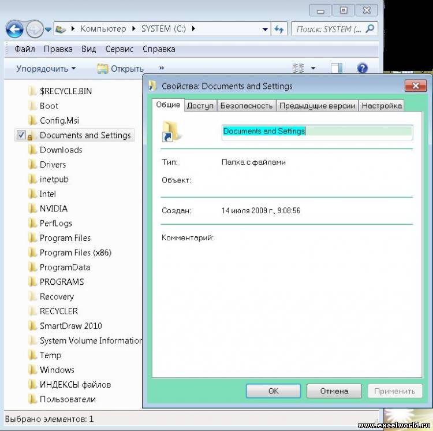
Task: Select the $RECYCLE.BIN folder icon
Action: [x=32, y=91]
